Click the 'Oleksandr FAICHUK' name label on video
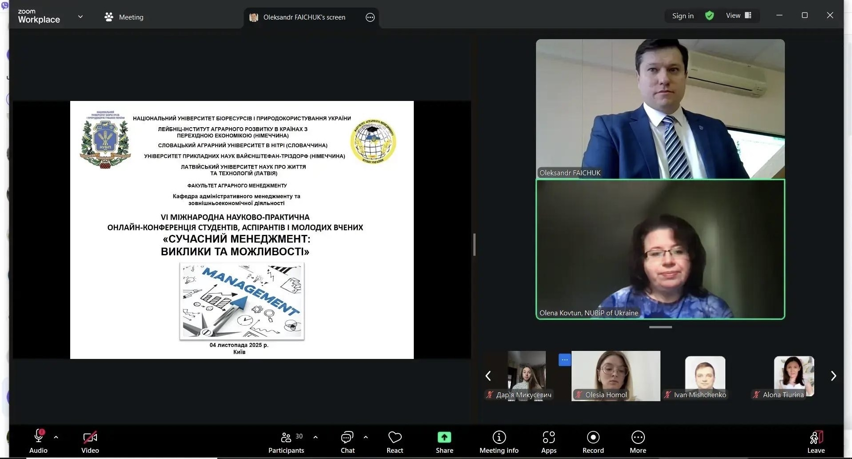The image size is (852, 459). click(x=570, y=173)
